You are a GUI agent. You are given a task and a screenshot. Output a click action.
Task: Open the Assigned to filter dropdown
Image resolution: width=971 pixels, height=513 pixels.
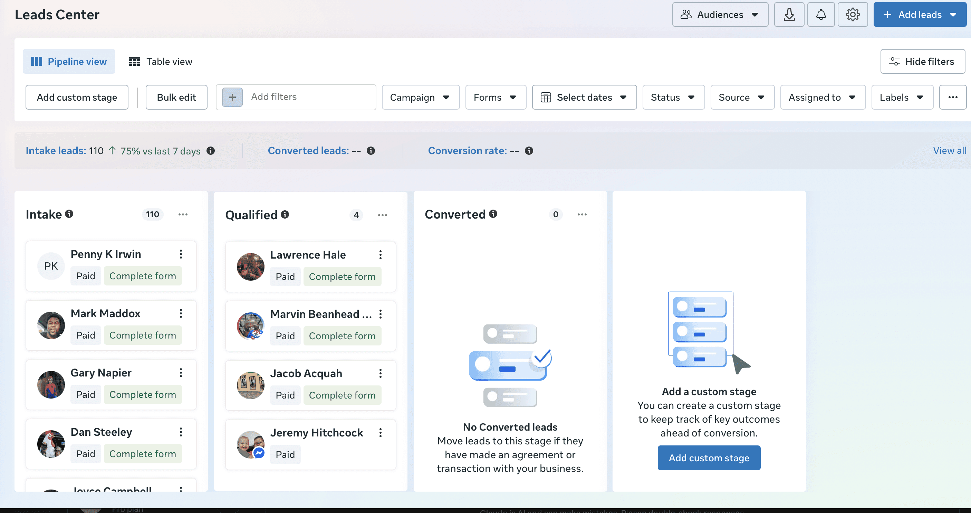click(x=823, y=97)
